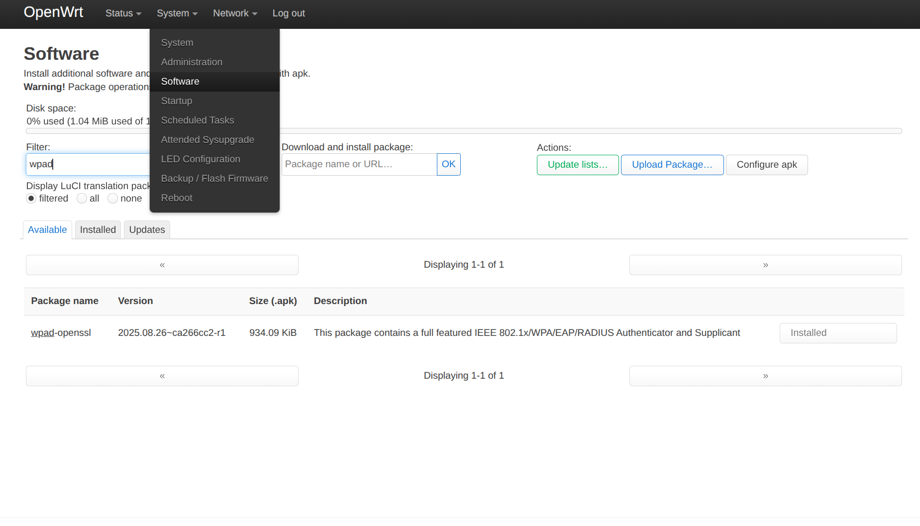Click the Version column header

pos(135,301)
